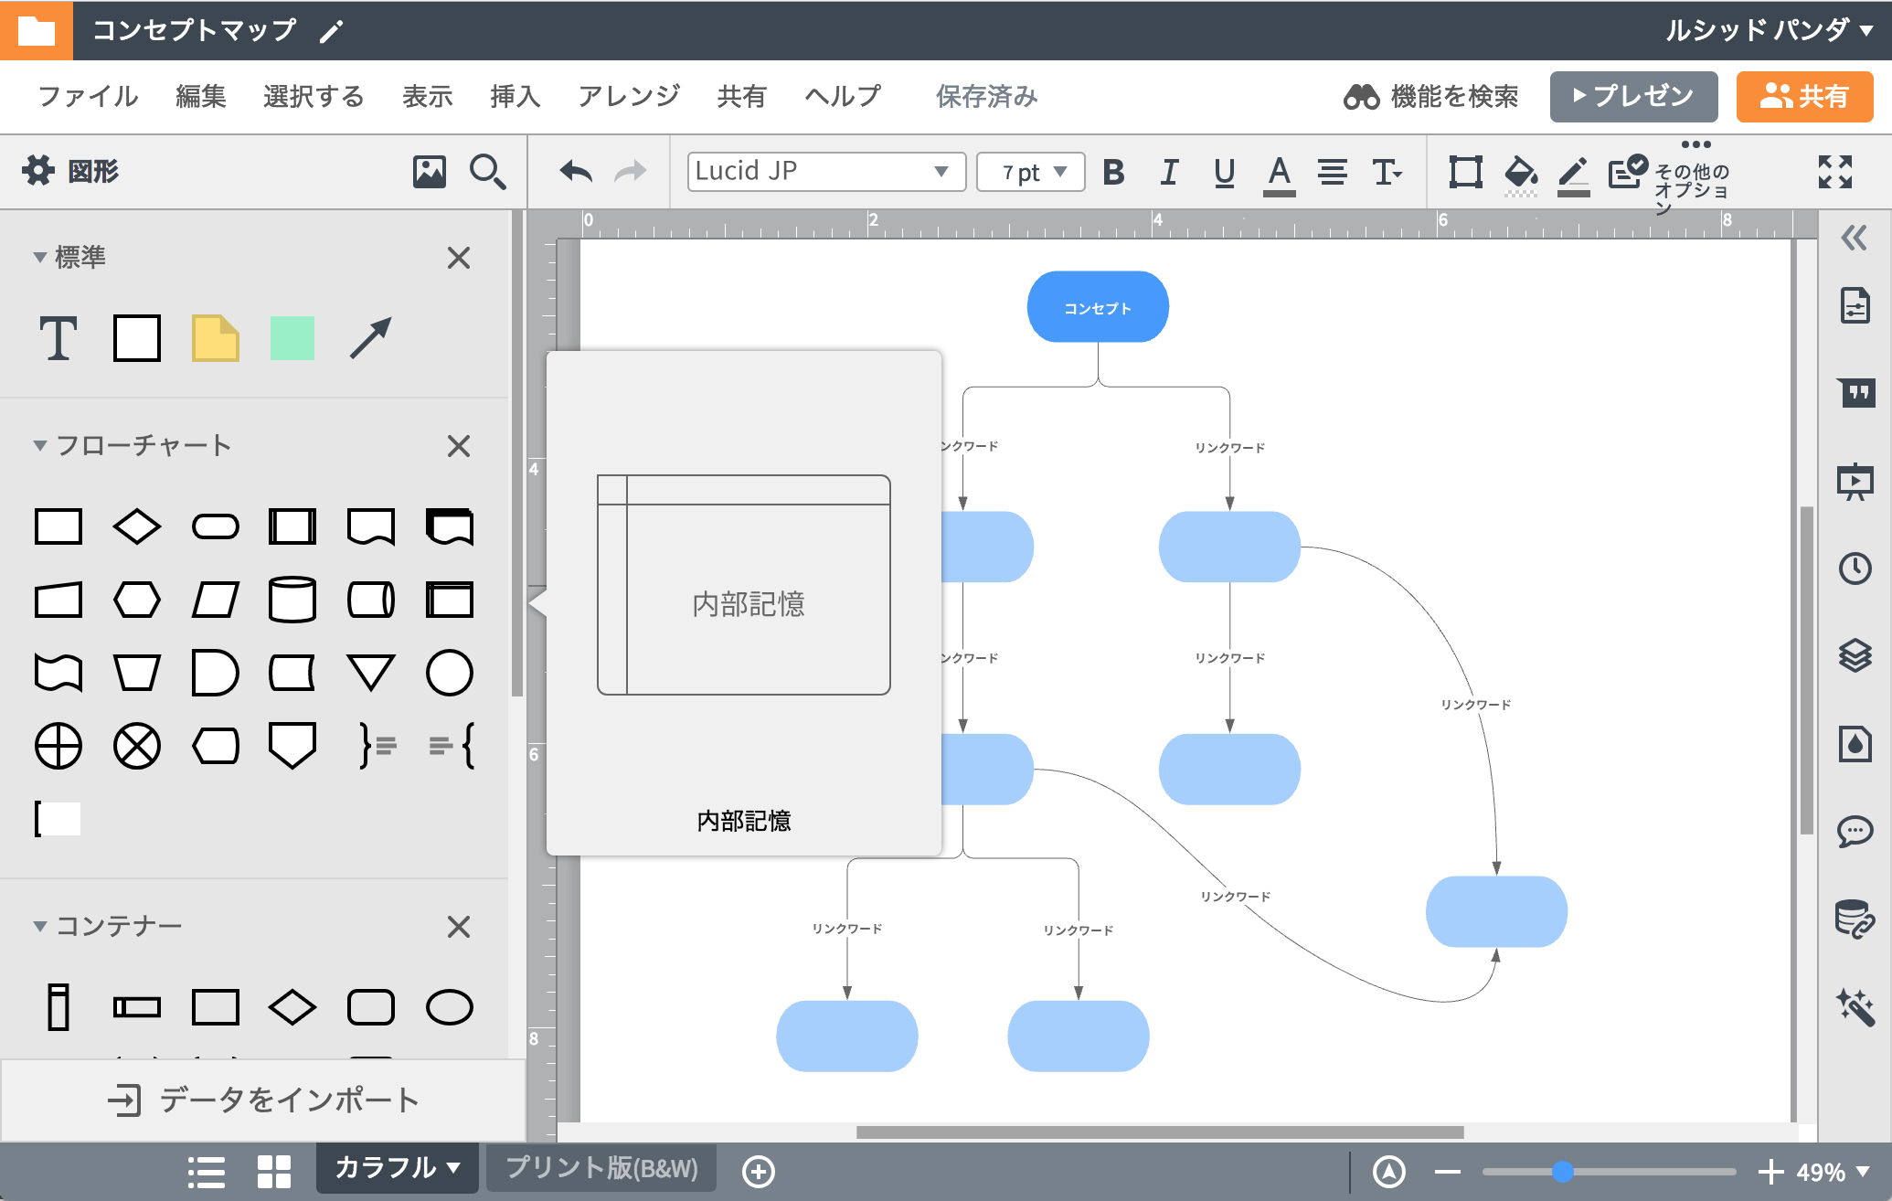Image resolution: width=1892 pixels, height=1201 pixels.
Task: Toggle underline text formatting
Action: [1224, 171]
